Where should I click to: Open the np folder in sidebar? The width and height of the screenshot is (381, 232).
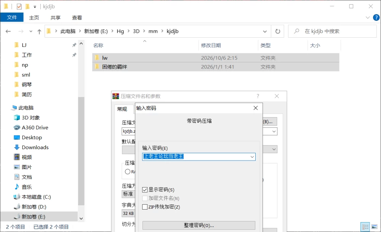tap(25, 65)
